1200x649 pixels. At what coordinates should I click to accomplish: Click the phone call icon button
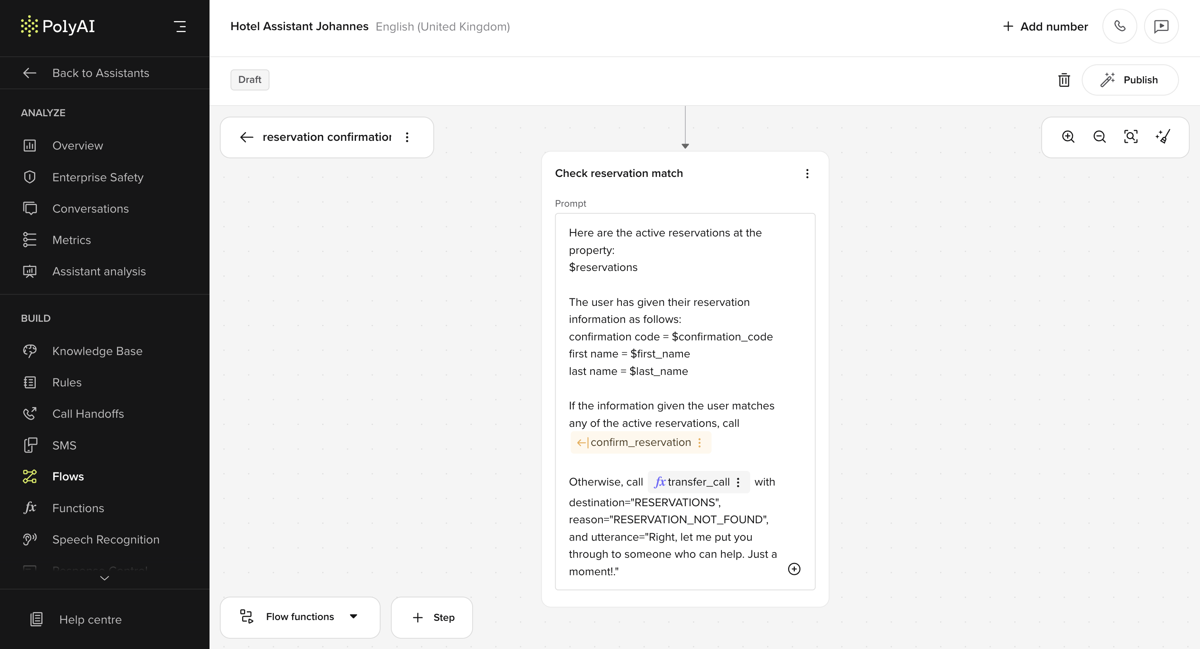[x=1119, y=26]
